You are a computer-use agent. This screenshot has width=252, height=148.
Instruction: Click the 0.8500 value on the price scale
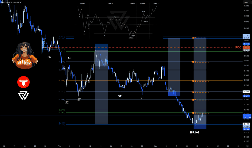(246, 28)
